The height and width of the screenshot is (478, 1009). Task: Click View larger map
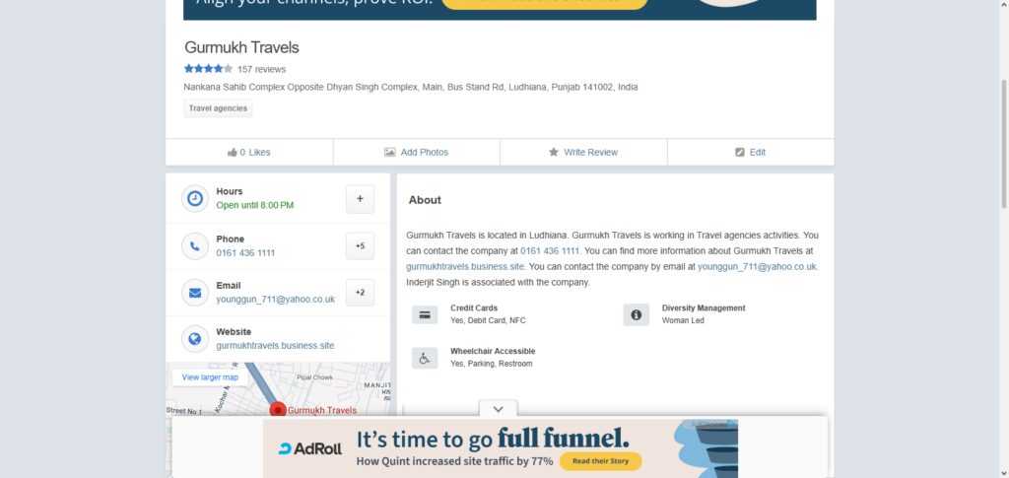coord(210,377)
